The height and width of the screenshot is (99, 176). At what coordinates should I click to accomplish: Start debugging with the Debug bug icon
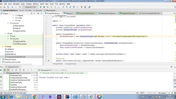click(x=44, y=7)
